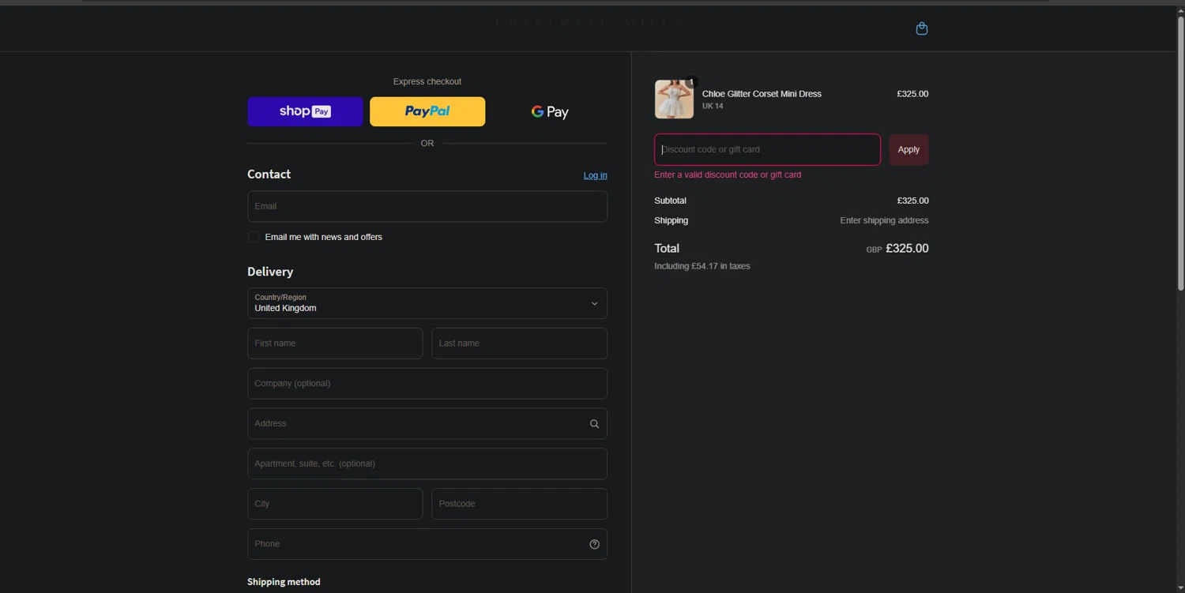The height and width of the screenshot is (593, 1185).
Task: Click the Enter a valid discount code error
Action: click(x=728, y=175)
